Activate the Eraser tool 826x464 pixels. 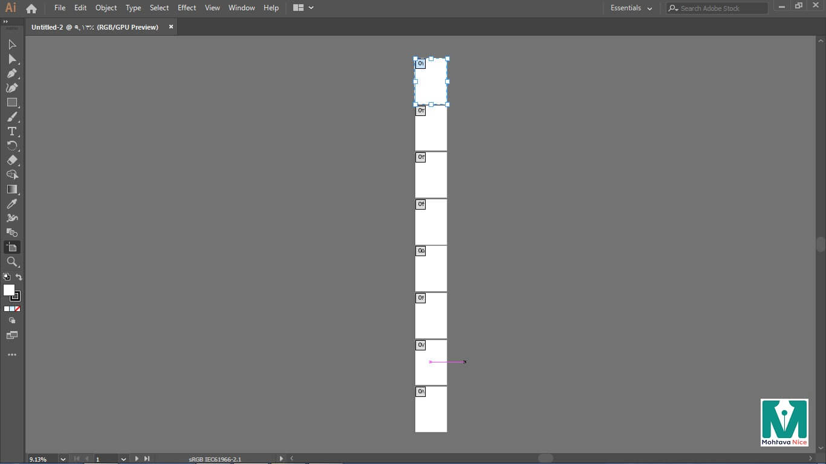(11, 160)
